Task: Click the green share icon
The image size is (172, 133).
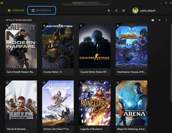Action: coord(116,11)
